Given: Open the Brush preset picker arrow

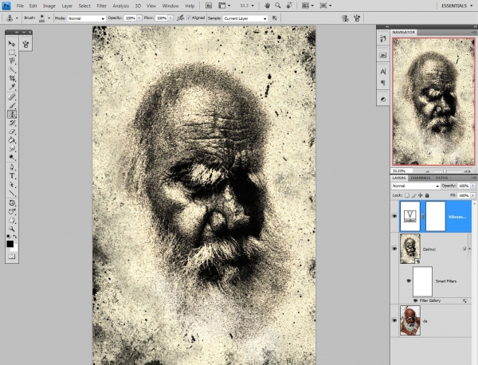Looking at the screenshot, I should pos(49,18).
